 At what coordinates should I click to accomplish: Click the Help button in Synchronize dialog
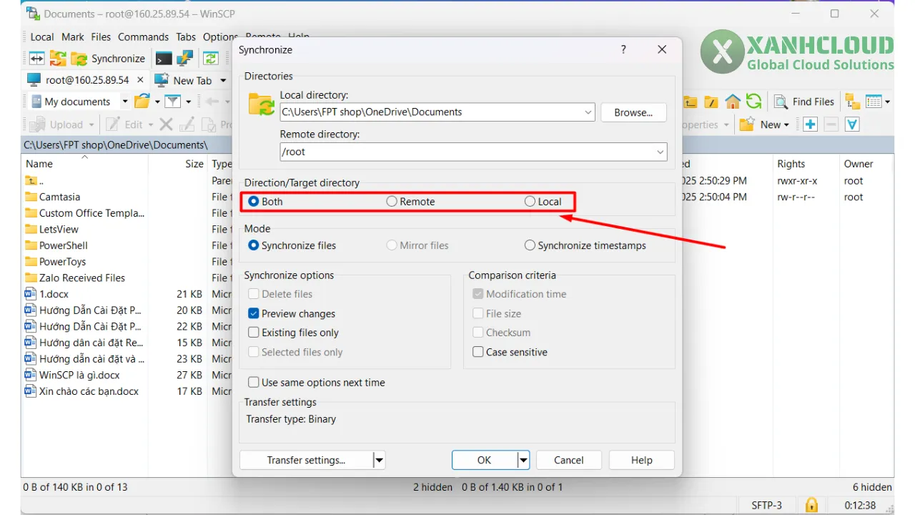[642, 460]
